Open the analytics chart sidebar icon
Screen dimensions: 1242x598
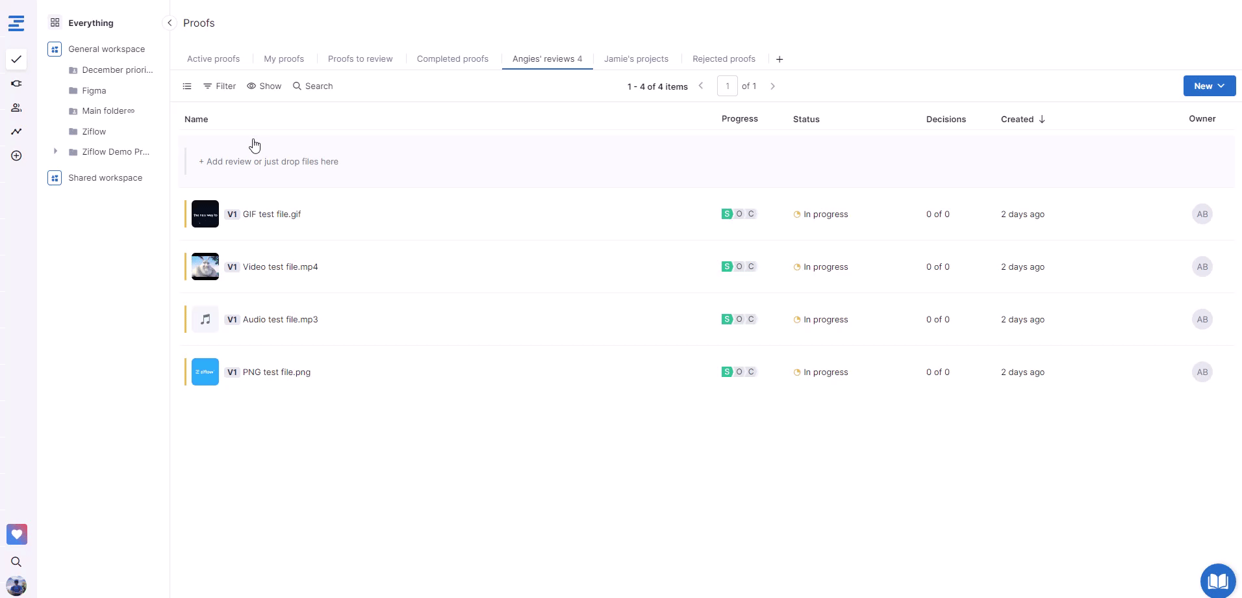tap(16, 132)
